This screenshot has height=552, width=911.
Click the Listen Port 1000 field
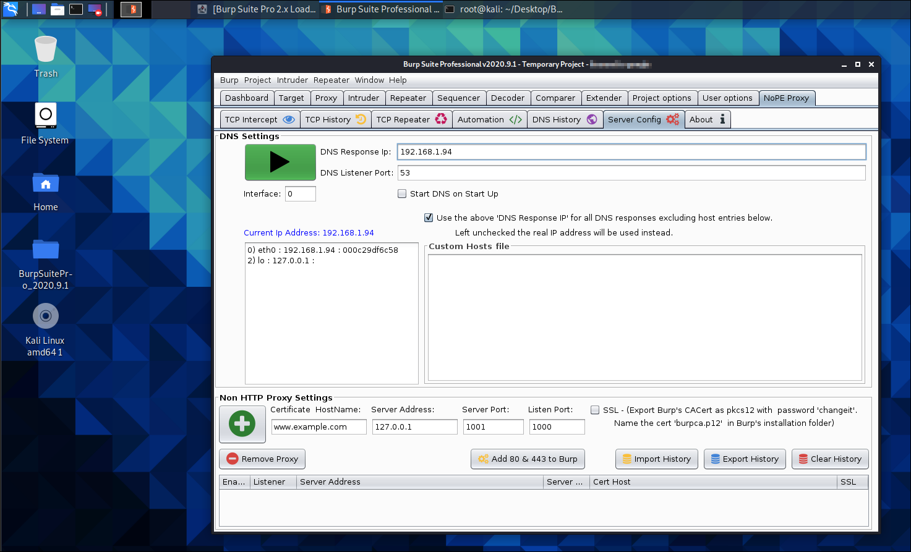point(557,427)
